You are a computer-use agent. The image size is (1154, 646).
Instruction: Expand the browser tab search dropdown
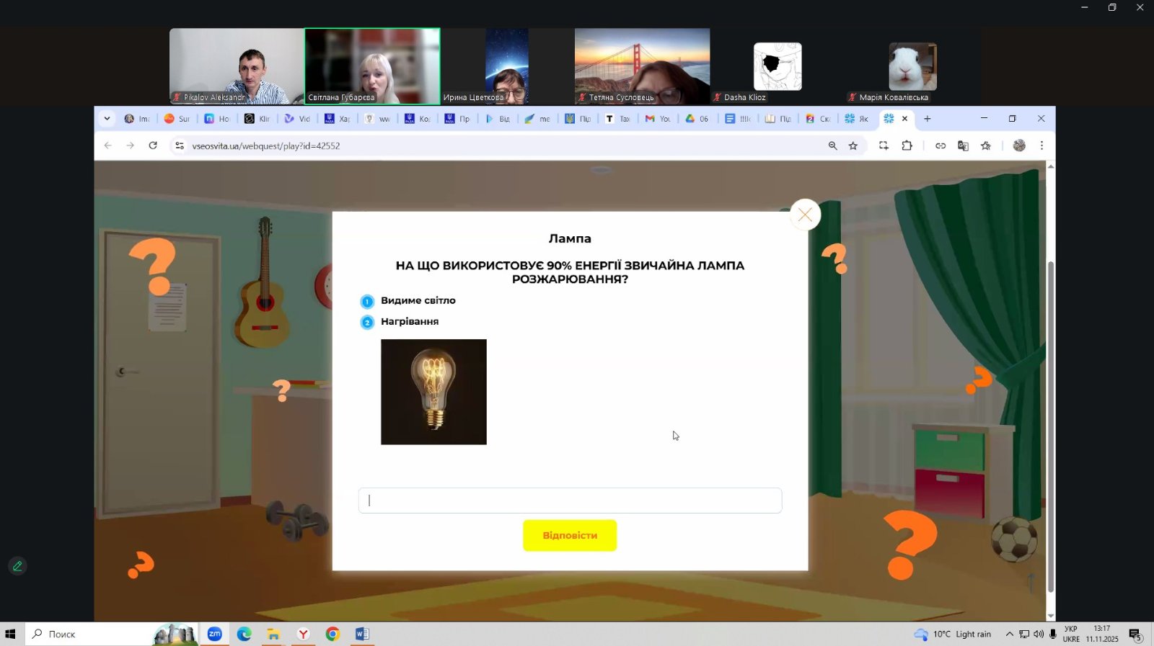pyautogui.click(x=107, y=119)
